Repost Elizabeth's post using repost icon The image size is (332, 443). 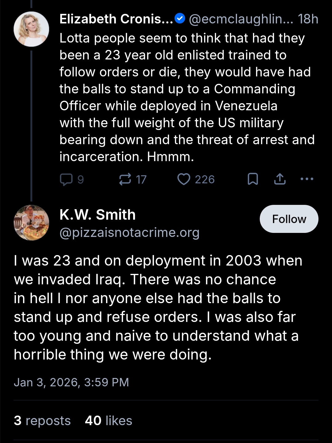click(125, 179)
